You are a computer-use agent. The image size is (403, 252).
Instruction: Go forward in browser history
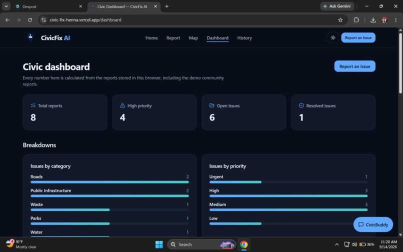(18, 20)
